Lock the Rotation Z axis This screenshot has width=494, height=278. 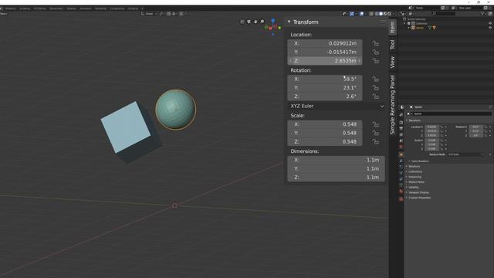375,97
